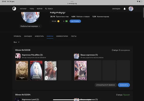
Task: Click '1.2K Комментариев' stat
Action: (101, 17)
